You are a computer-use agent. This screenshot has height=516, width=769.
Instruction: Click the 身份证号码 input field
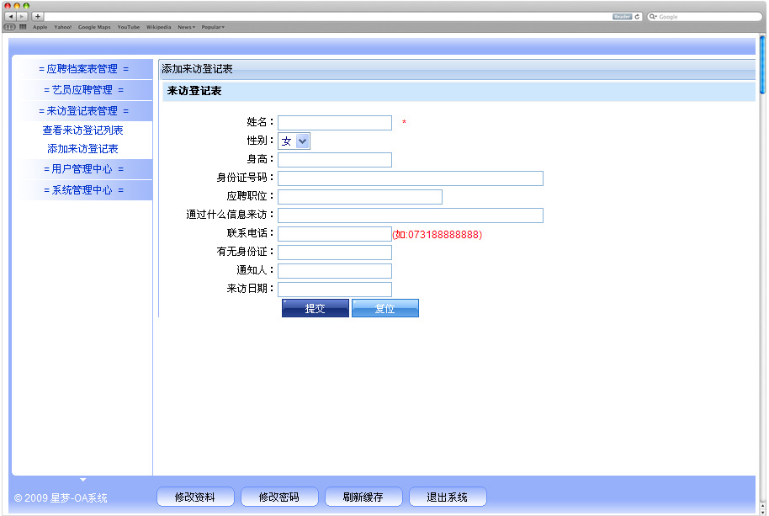pos(410,178)
